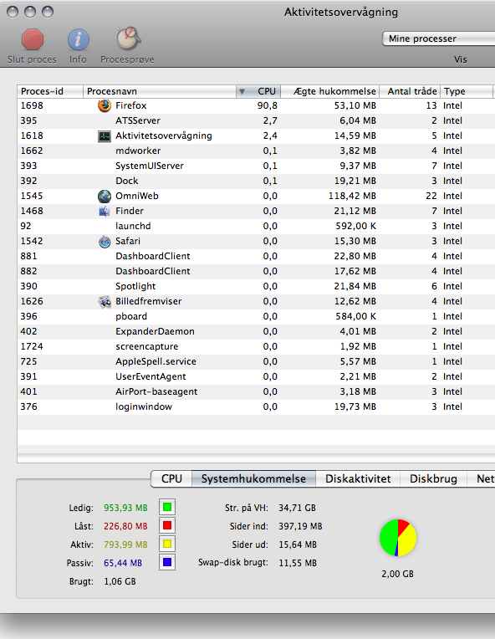Sort by Proces-id column header
Image resolution: width=495 pixels, height=639 pixels.
click(x=50, y=91)
